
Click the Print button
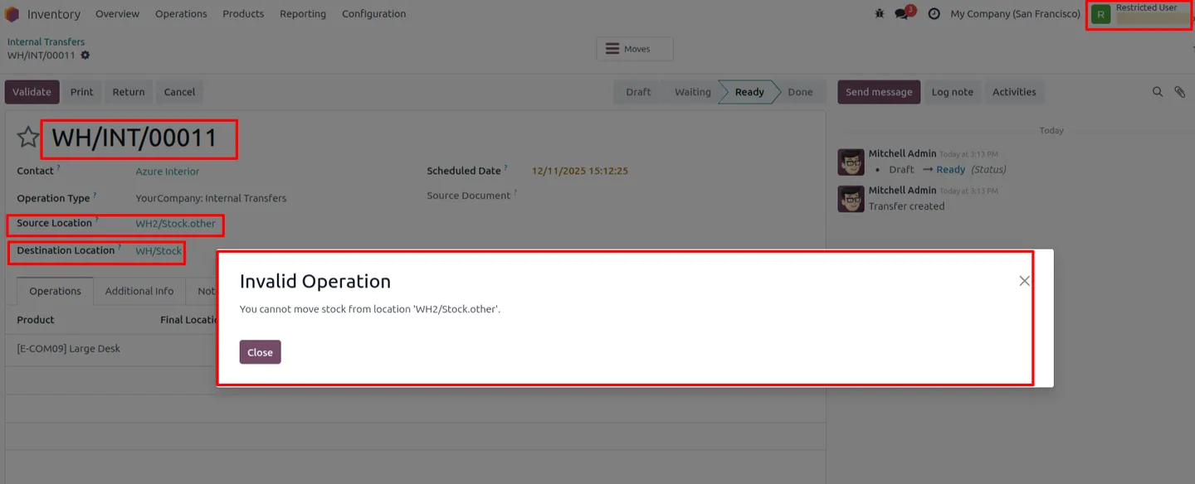pyautogui.click(x=81, y=92)
